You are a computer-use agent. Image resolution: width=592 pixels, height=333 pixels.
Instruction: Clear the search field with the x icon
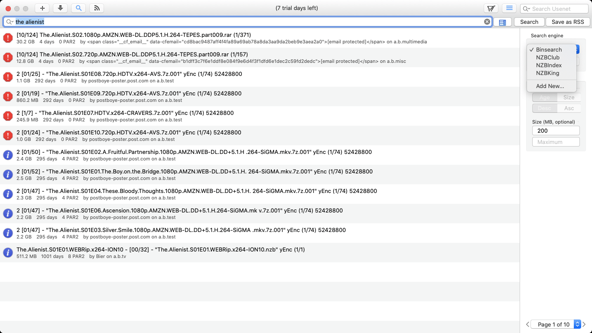487,22
